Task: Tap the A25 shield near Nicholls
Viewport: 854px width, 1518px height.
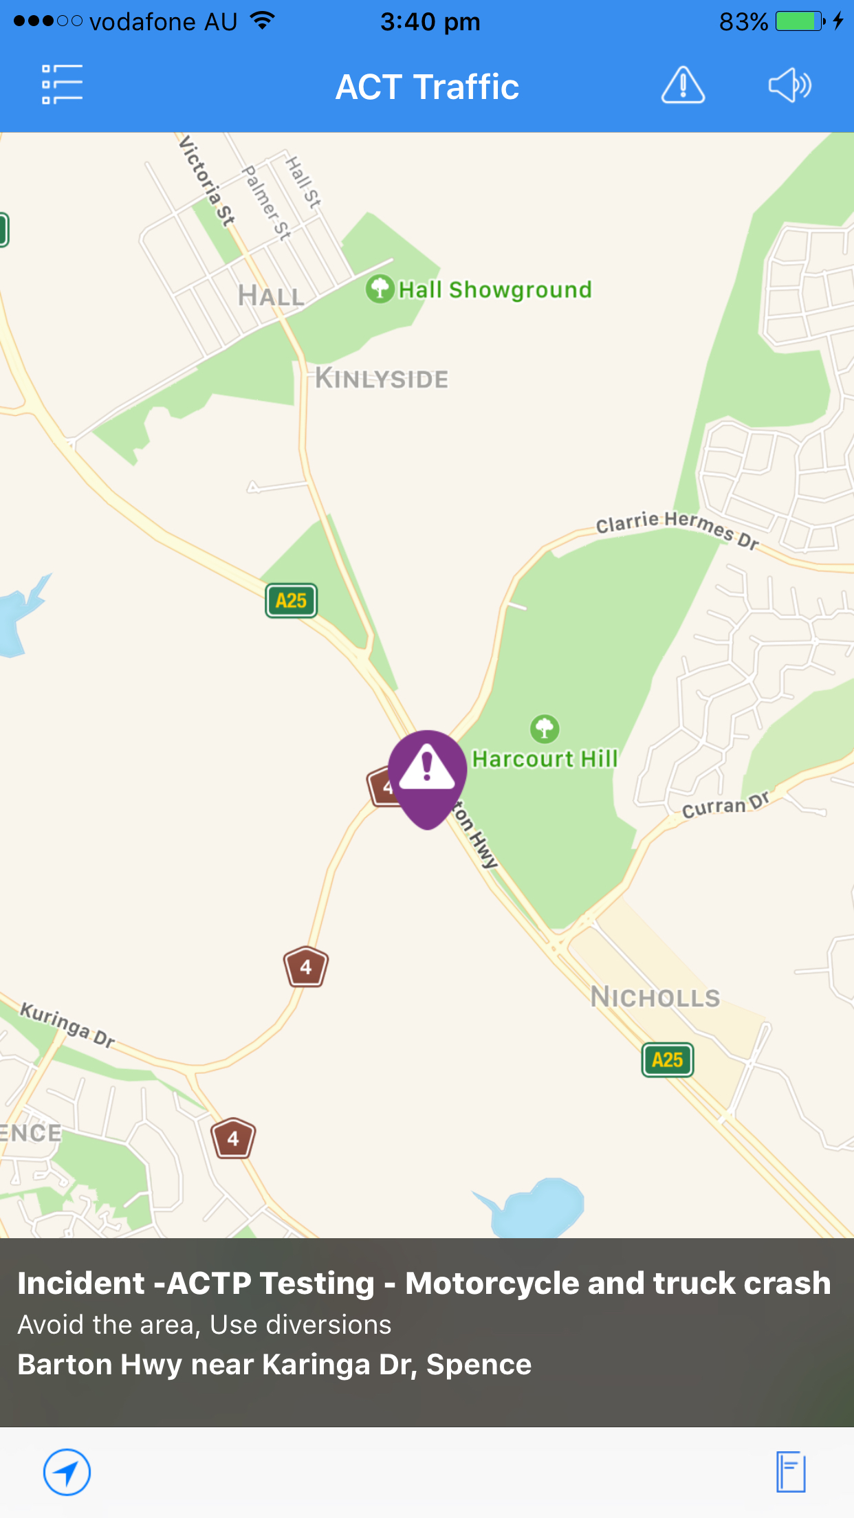Action: (667, 1059)
